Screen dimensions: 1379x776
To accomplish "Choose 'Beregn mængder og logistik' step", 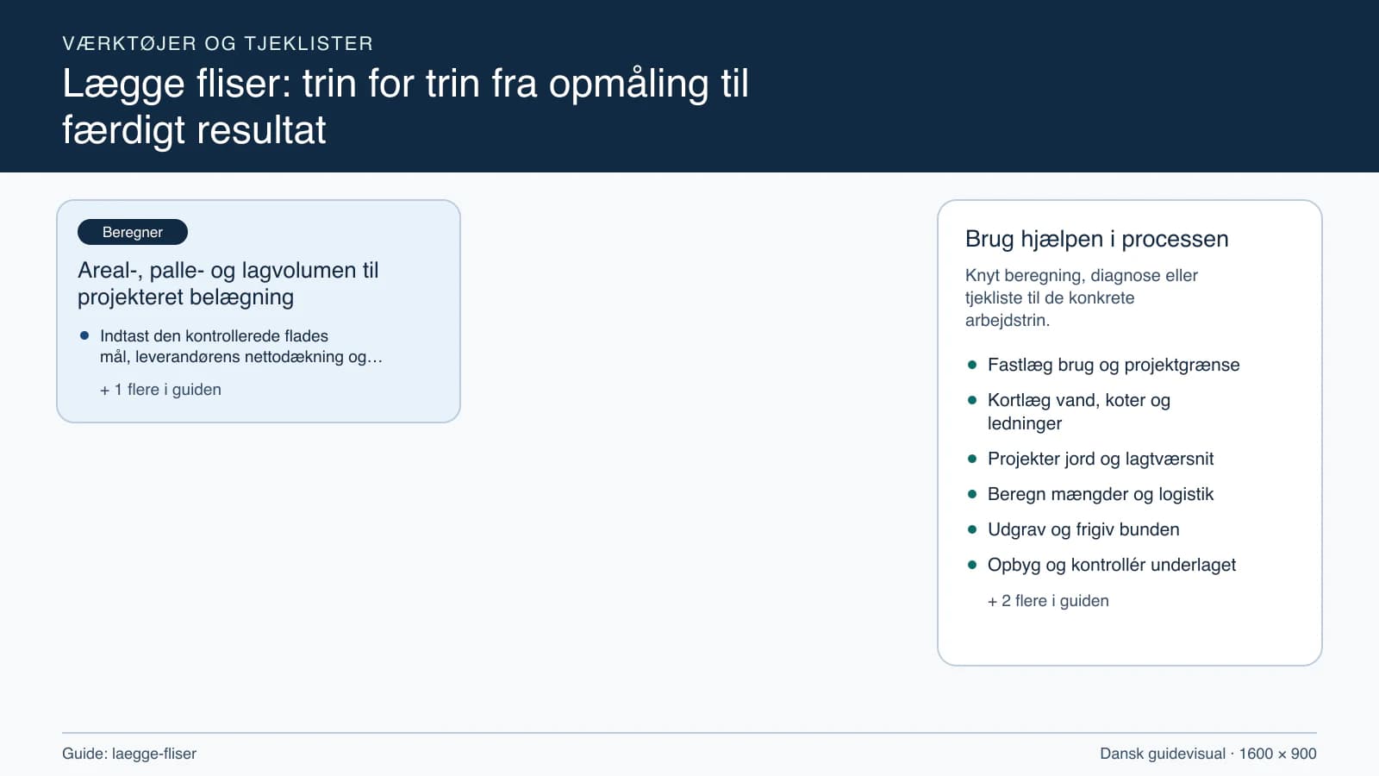I will [x=1101, y=494].
